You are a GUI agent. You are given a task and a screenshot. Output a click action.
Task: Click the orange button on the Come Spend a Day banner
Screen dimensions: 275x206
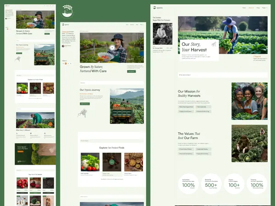point(20,152)
